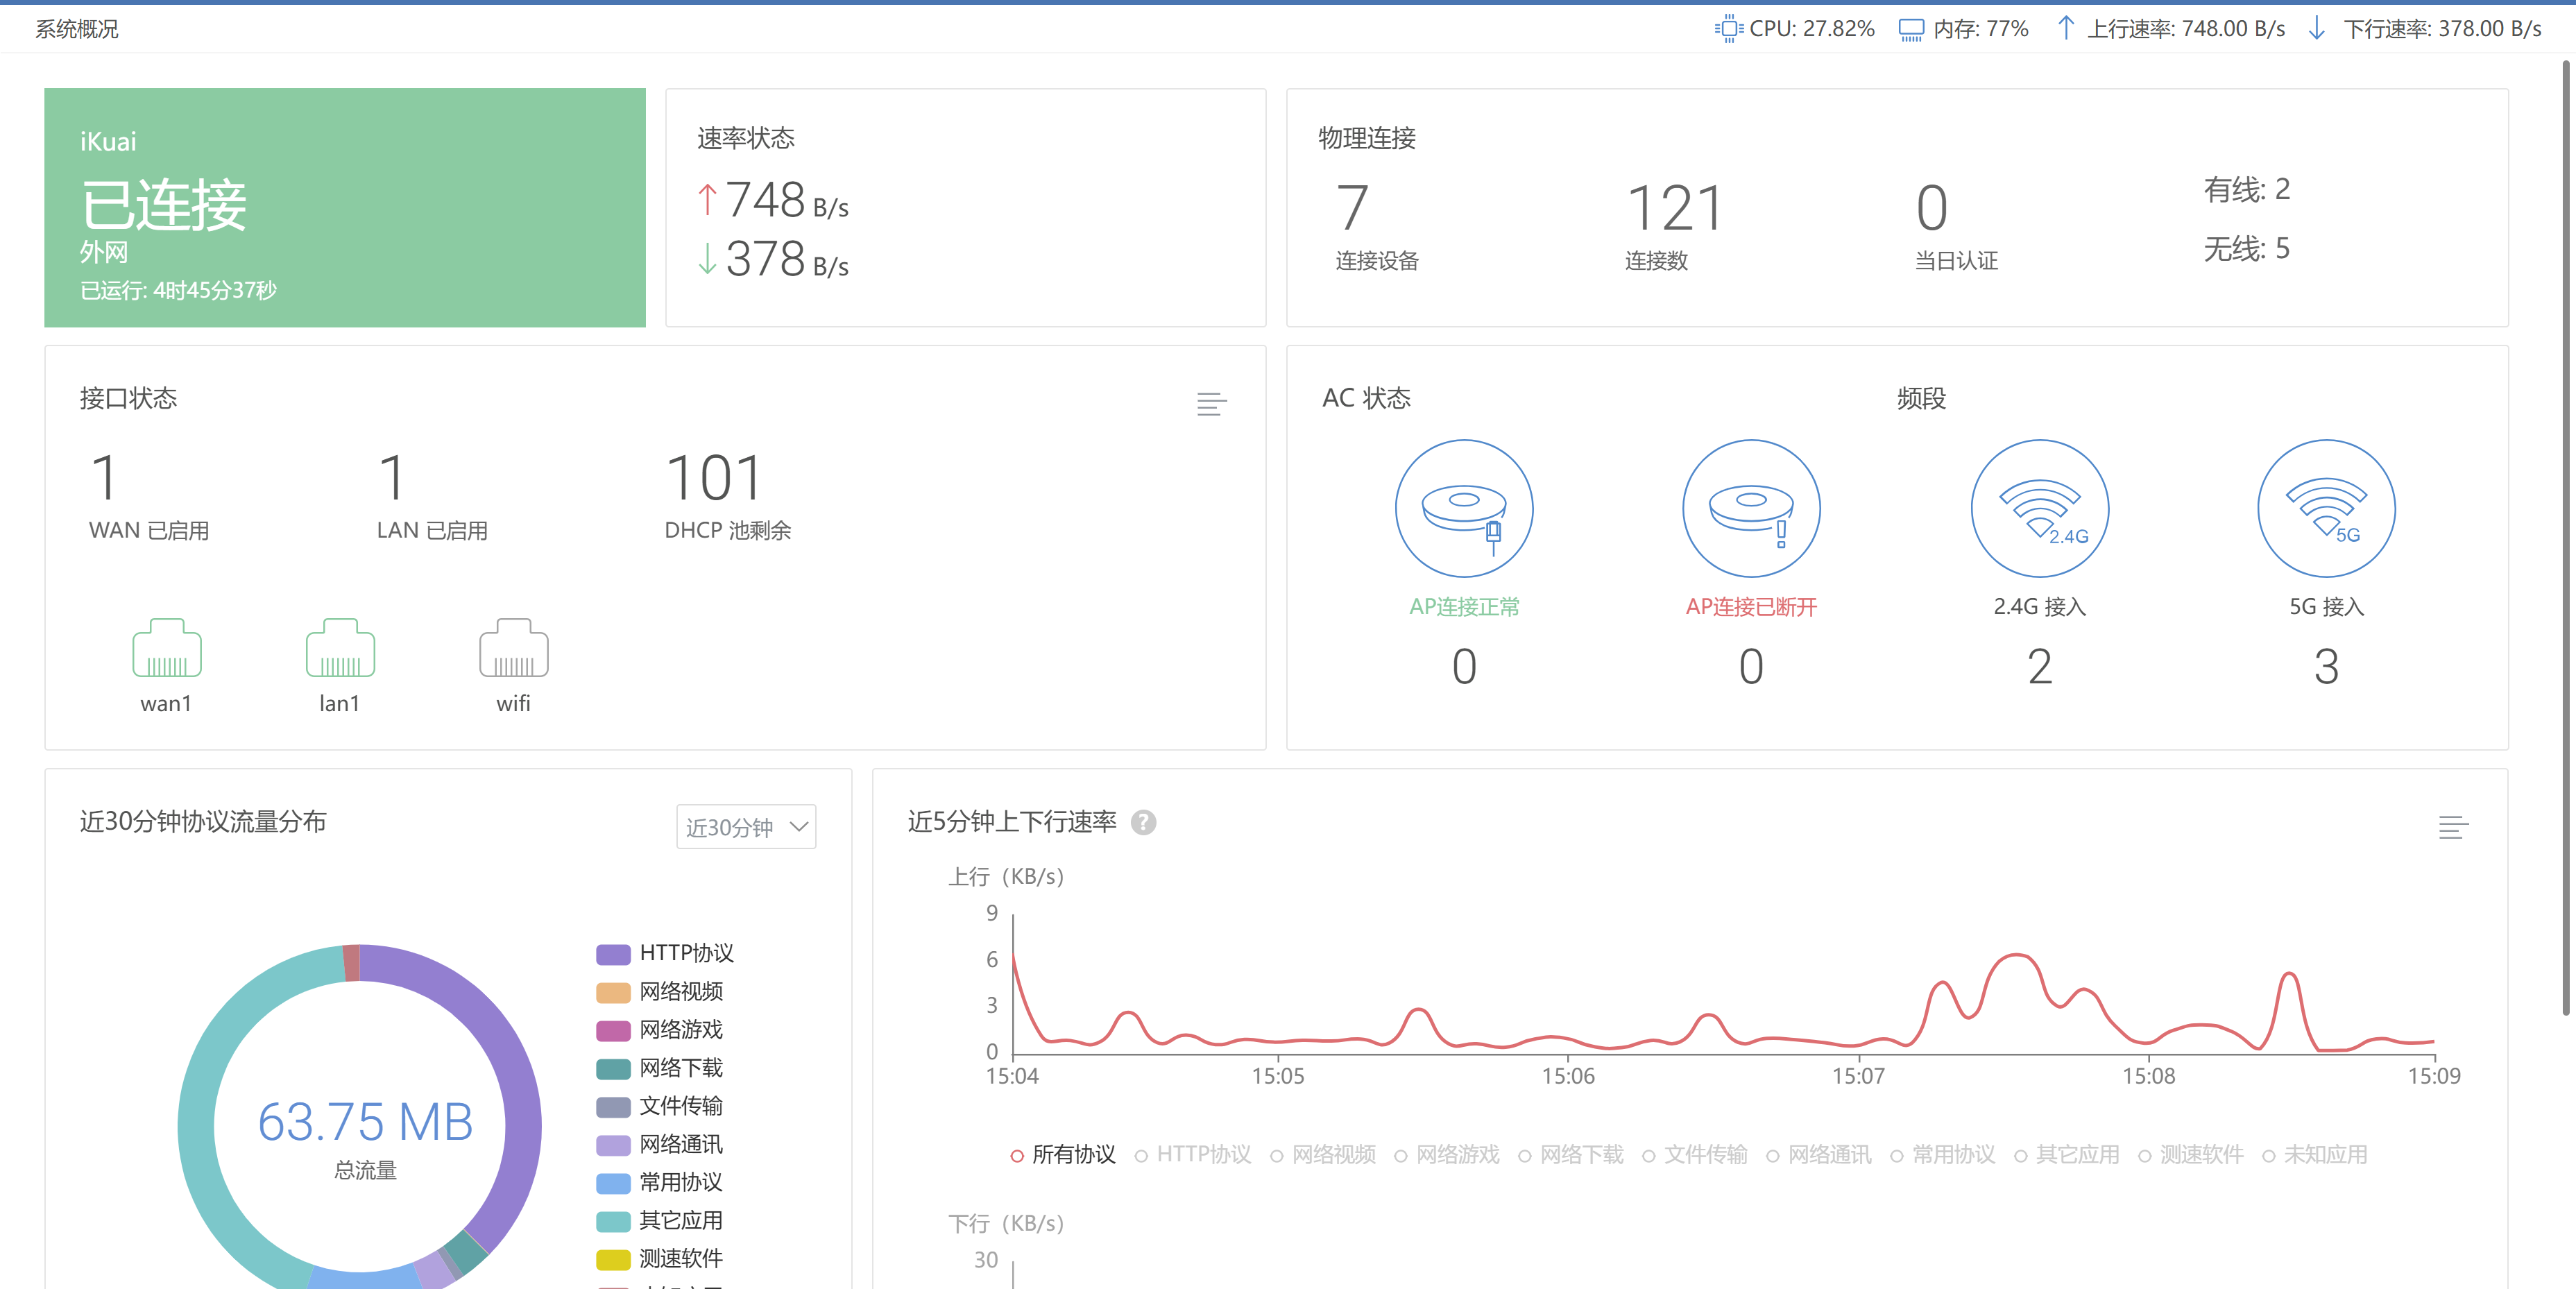Open the rate chart list menu icon

coord(2453,827)
